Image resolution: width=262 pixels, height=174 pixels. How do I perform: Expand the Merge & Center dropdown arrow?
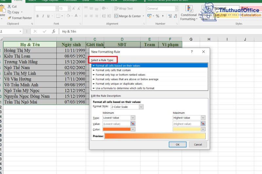[143, 16]
